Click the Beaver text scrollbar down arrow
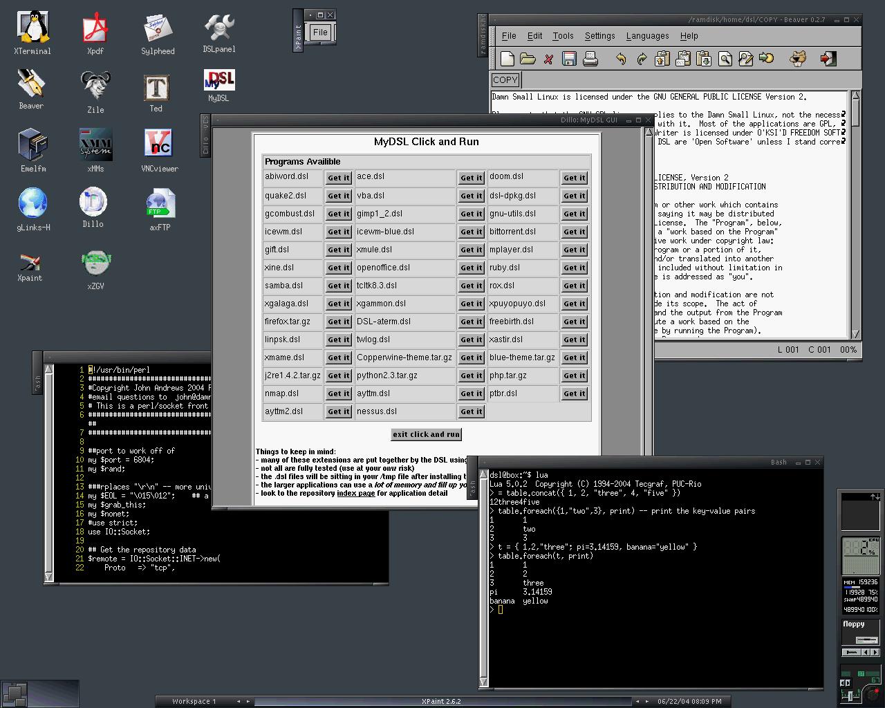The height and width of the screenshot is (708, 885). [855, 334]
